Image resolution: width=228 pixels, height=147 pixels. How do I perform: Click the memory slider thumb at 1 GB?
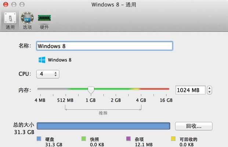click(91, 90)
